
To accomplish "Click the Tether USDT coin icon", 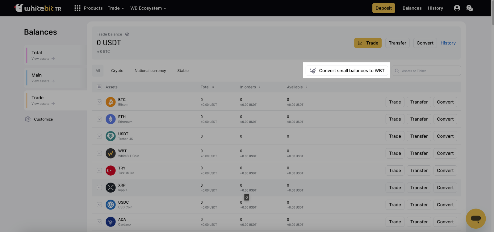I will (111, 136).
